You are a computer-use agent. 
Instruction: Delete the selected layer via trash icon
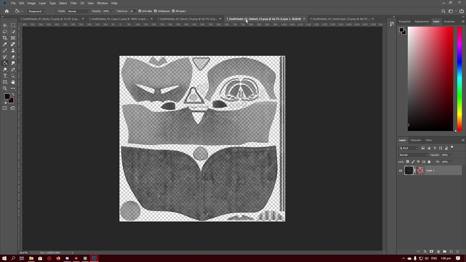[458, 251]
